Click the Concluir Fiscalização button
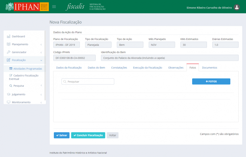 [88, 135]
